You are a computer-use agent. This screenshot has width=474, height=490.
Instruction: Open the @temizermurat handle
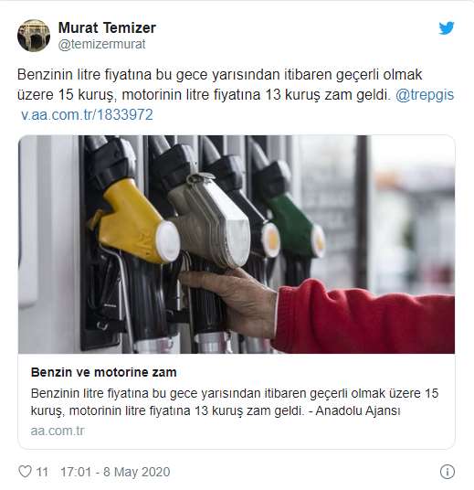[101, 45]
